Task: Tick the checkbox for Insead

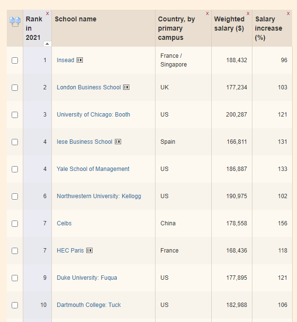Action: coord(15,60)
